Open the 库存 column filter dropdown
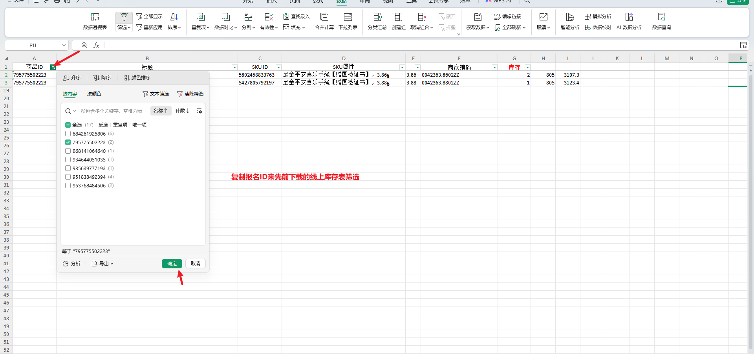754x354 pixels. tap(527, 68)
